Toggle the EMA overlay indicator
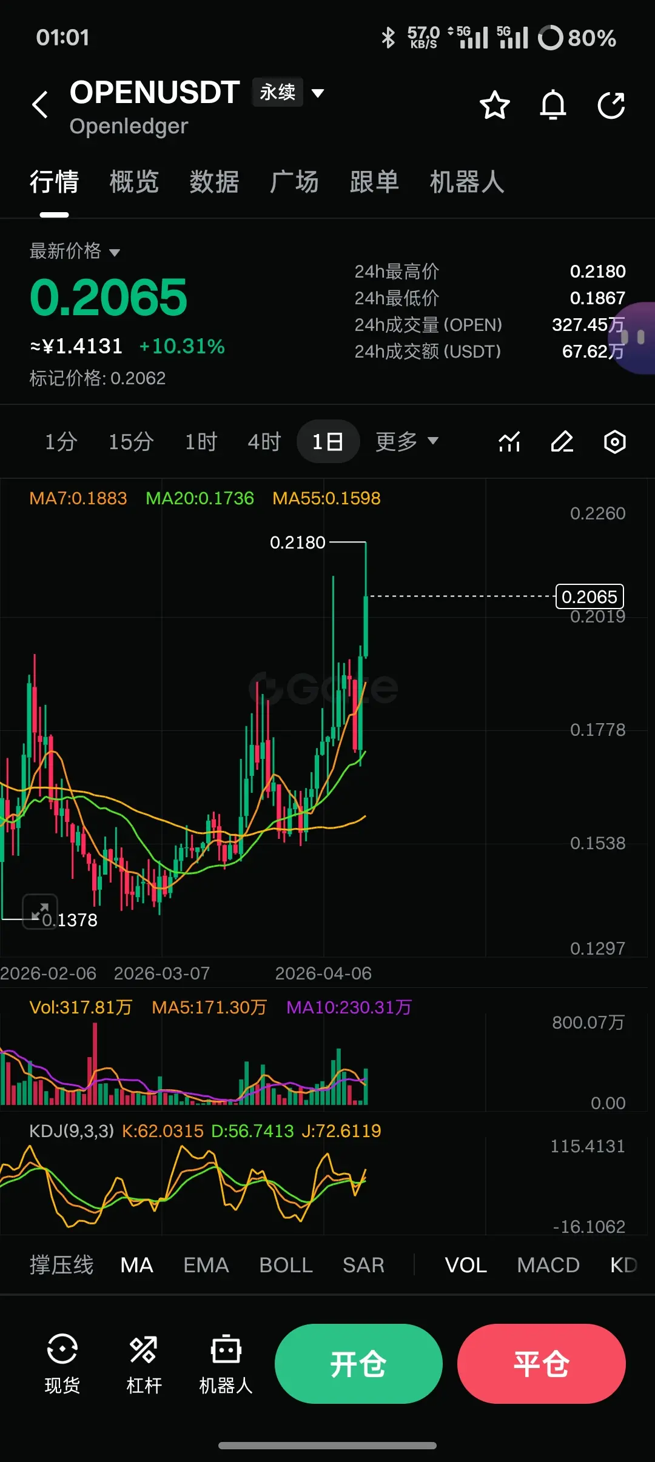Image resolution: width=655 pixels, height=1462 pixels. tap(206, 1265)
